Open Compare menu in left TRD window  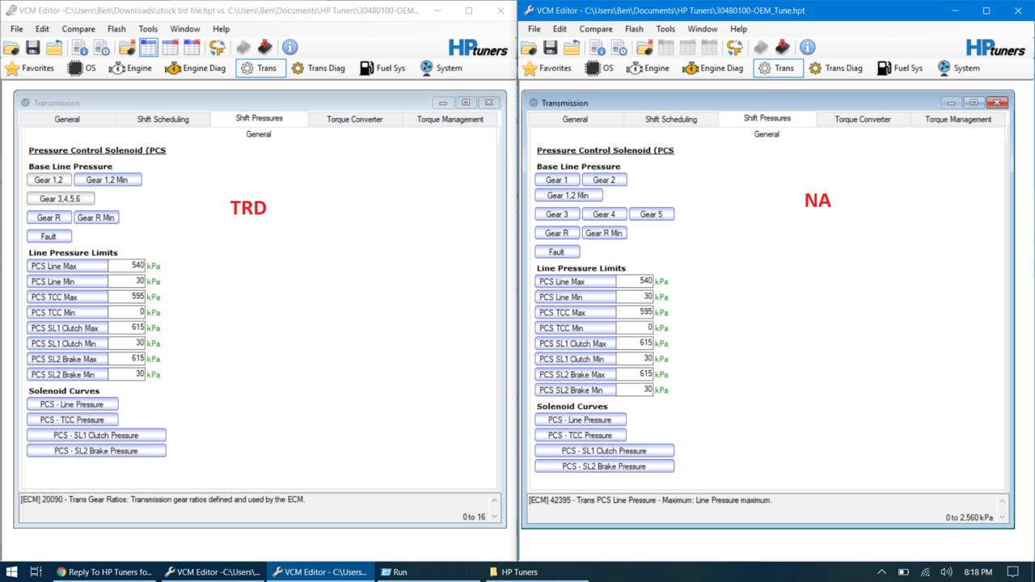click(x=78, y=29)
